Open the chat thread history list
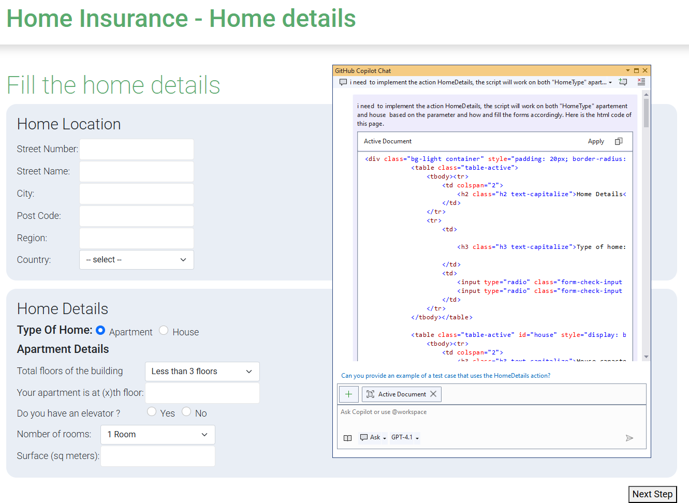 coord(610,82)
